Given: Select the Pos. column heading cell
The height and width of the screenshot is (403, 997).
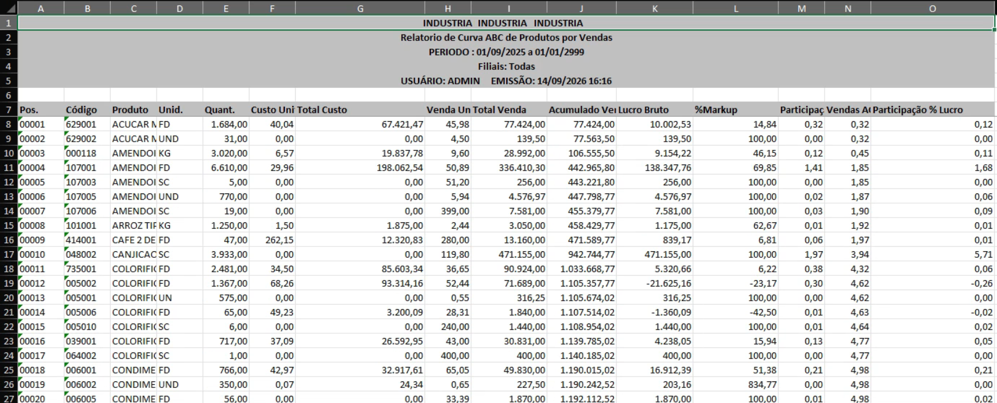Looking at the screenshot, I should point(40,110).
